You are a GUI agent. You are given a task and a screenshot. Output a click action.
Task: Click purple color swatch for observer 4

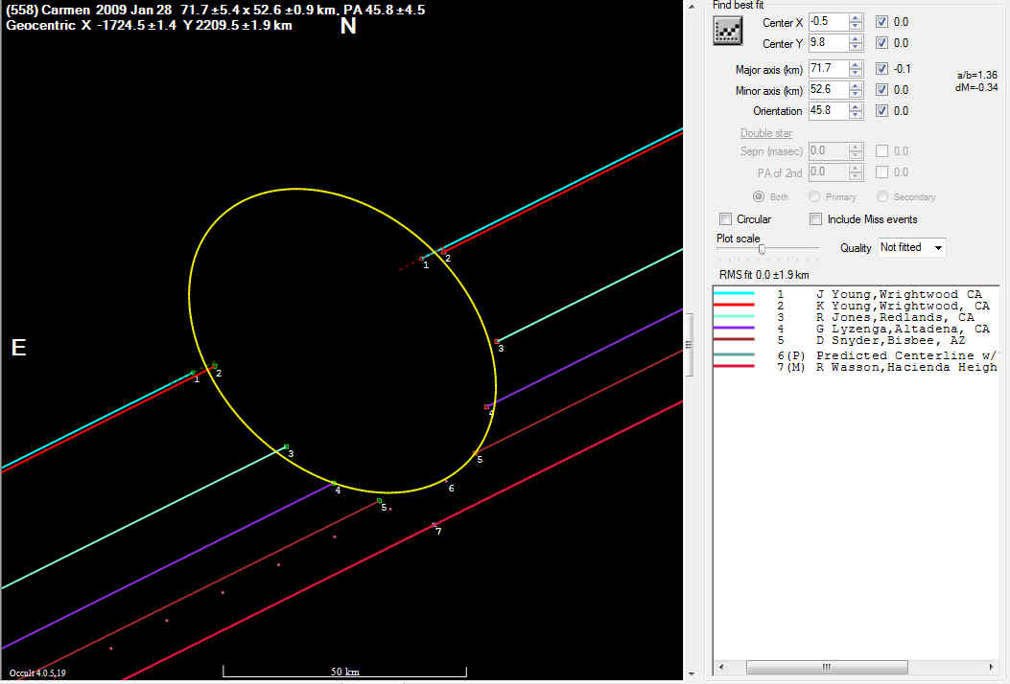[x=734, y=329]
